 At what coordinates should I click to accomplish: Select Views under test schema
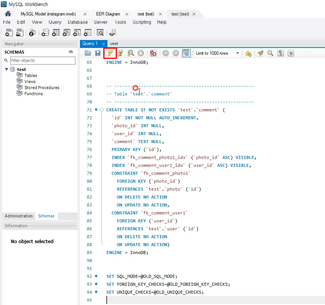coord(30,82)
